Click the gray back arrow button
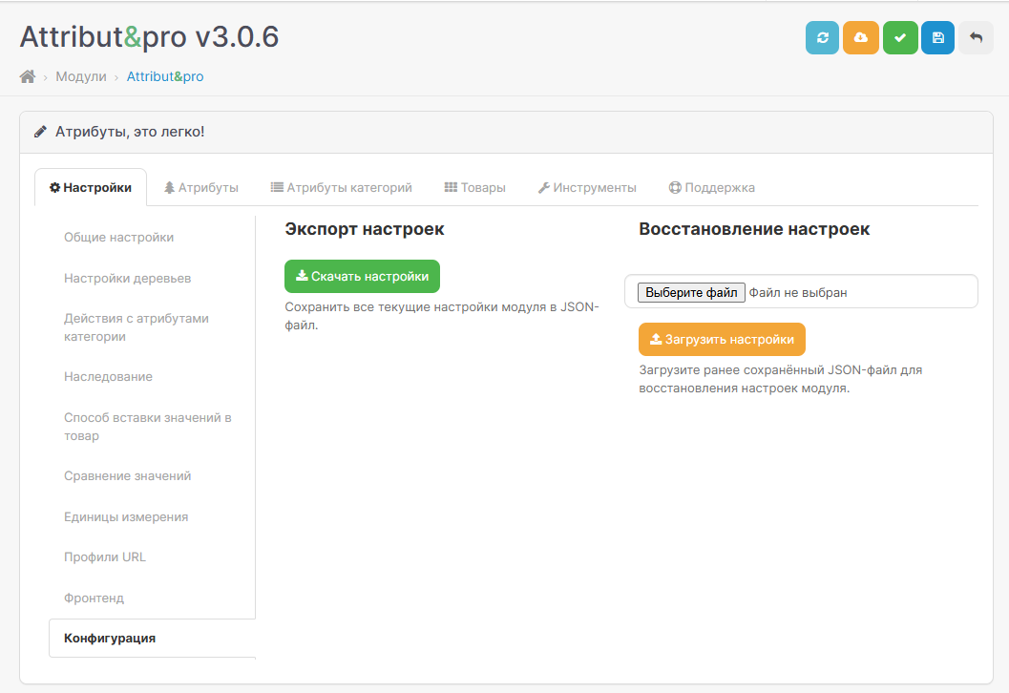 click(x=976, y=38)
